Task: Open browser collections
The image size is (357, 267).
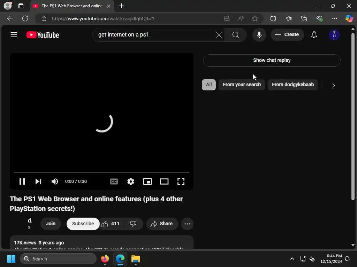Action: pyautogui.click(x=304, y=18)
